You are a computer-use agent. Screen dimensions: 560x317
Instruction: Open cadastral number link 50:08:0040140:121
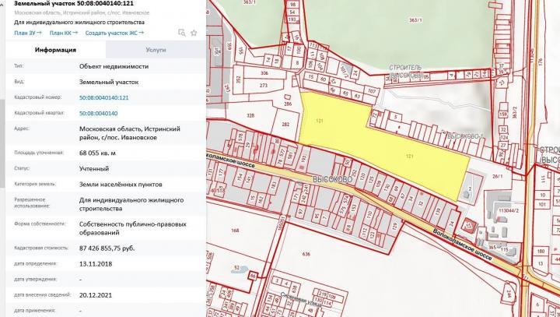103,97
